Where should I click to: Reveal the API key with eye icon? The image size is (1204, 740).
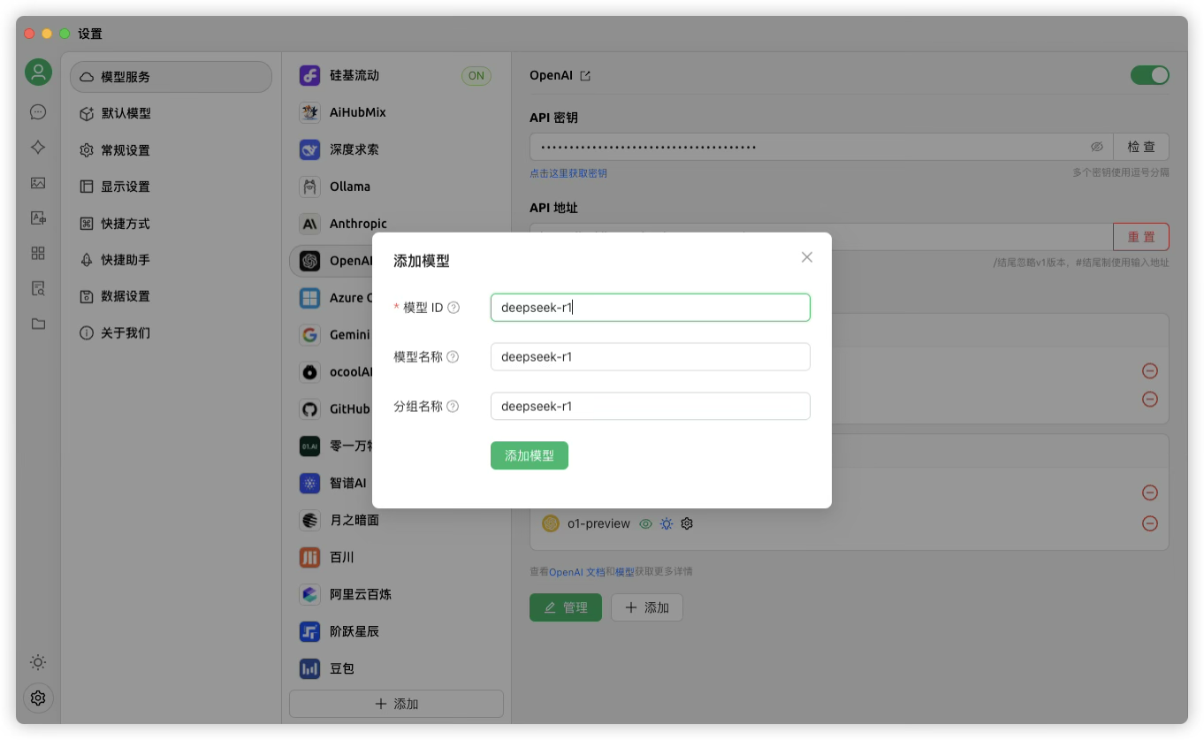point(1097,146)
